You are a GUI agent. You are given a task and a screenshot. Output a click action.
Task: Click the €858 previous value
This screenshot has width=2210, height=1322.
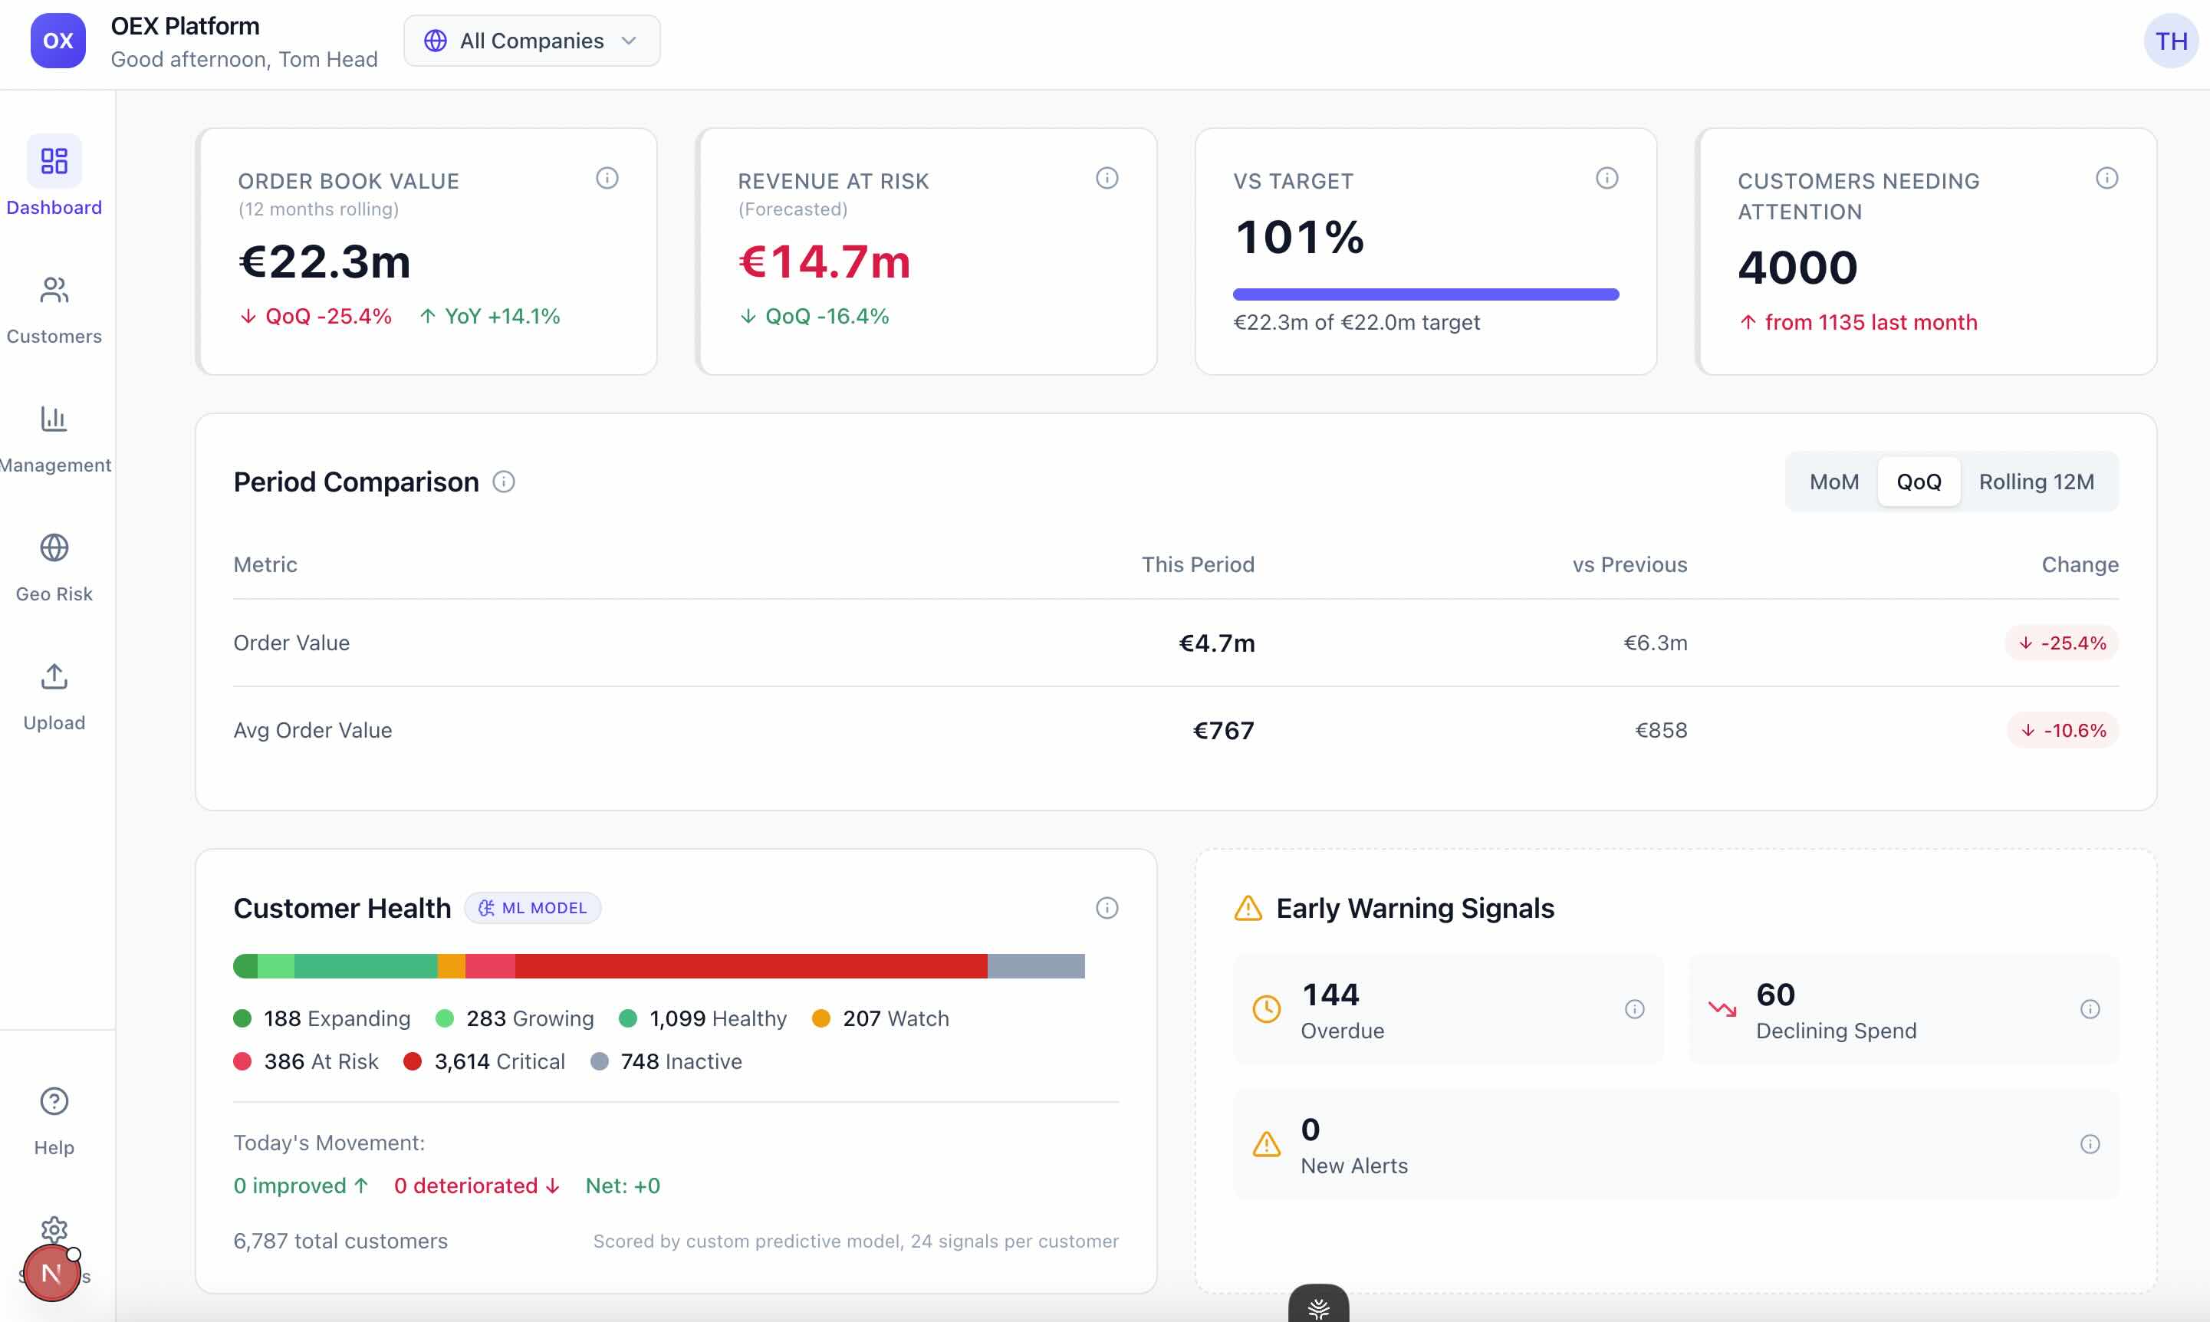1661,731
